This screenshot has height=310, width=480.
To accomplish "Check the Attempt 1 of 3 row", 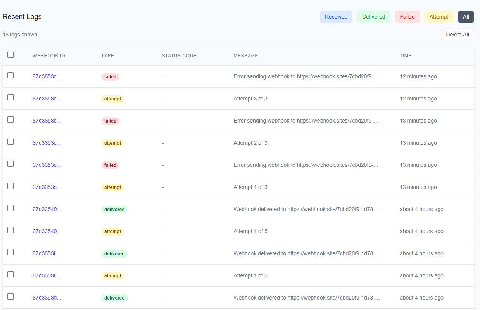I will tap(10, 186).
